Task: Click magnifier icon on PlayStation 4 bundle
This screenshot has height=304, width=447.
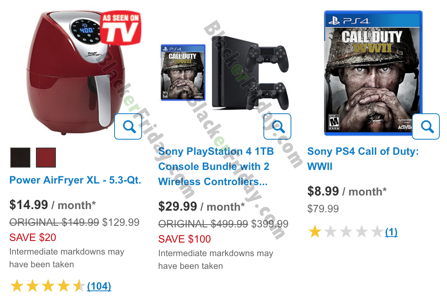Action: pyautogui.click(x=277, y=126)
